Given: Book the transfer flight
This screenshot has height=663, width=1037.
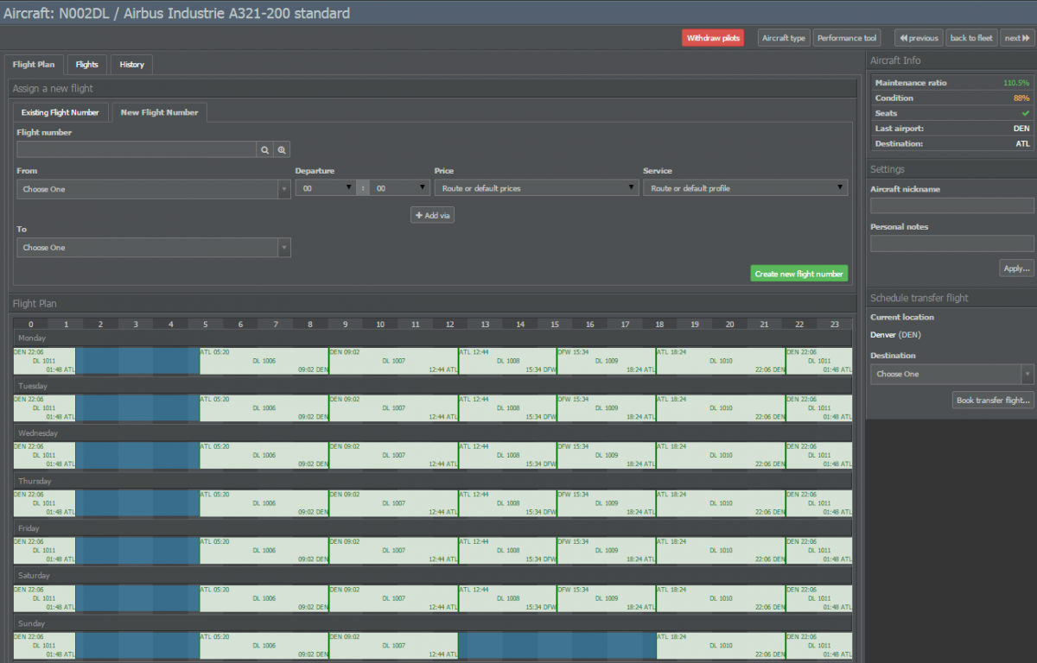Looking at the screenshot, I should [x=993, y=401].
